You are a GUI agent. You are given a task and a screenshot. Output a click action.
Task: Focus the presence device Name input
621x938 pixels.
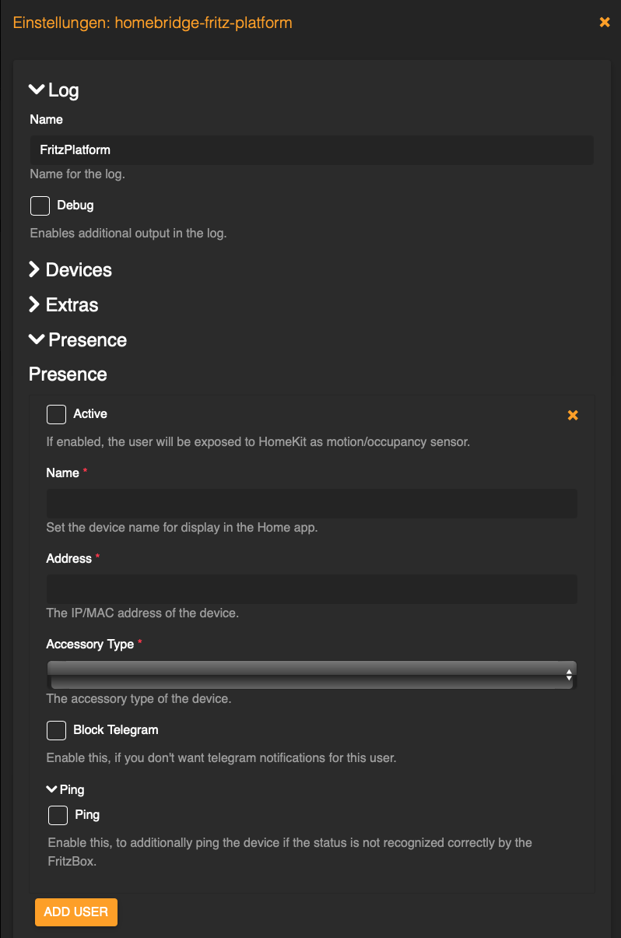311,504
